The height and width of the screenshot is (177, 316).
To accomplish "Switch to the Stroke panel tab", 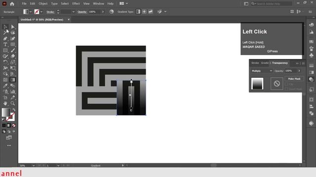I will 255,63.
